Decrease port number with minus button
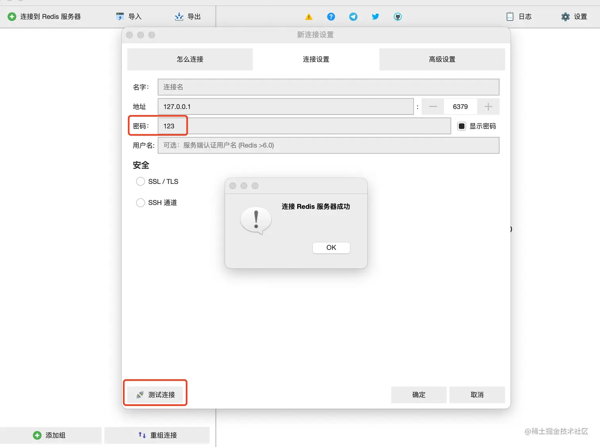Image resolution: width=600 pixels, height=447 pixels. (x=433, y=107)
